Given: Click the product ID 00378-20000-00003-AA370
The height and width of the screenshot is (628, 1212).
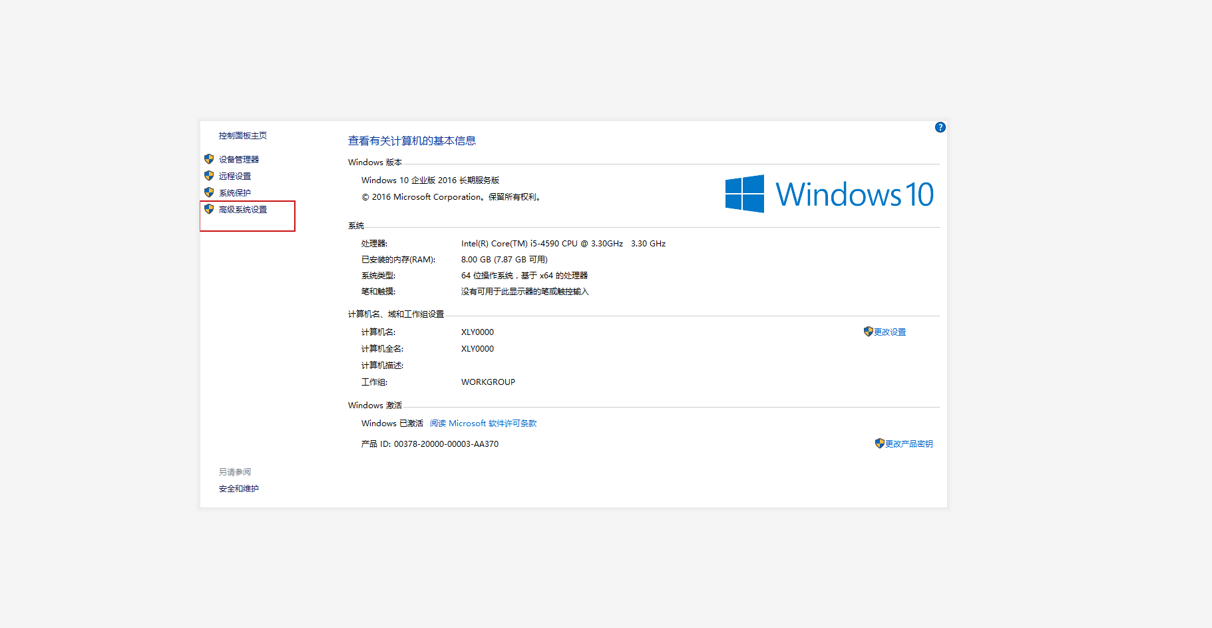Looking at the screenshot, I should (x=446, y=444).
